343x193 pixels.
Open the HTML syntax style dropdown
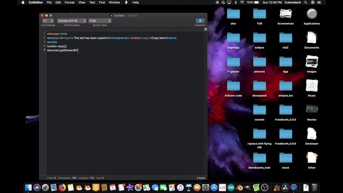tap(100, 21)
